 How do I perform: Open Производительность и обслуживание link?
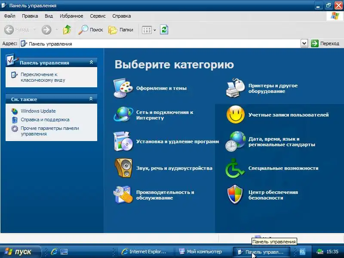point(165,195)
